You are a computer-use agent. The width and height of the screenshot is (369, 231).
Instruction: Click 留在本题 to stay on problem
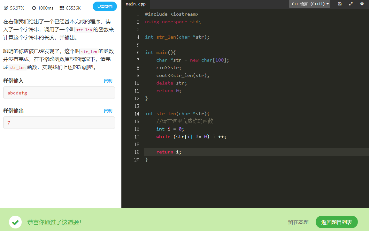[x=298, y=222]
